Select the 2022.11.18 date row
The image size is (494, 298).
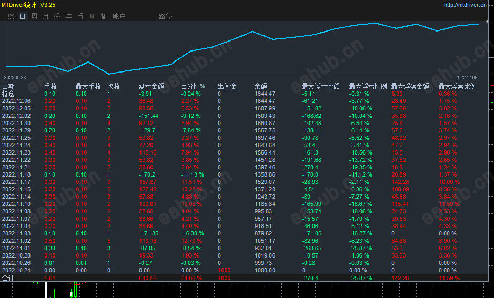(244, 174)
